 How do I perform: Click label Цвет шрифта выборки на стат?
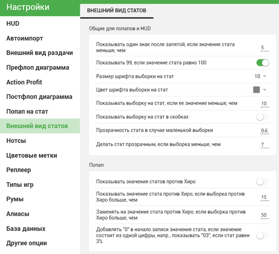coord(132,90)
